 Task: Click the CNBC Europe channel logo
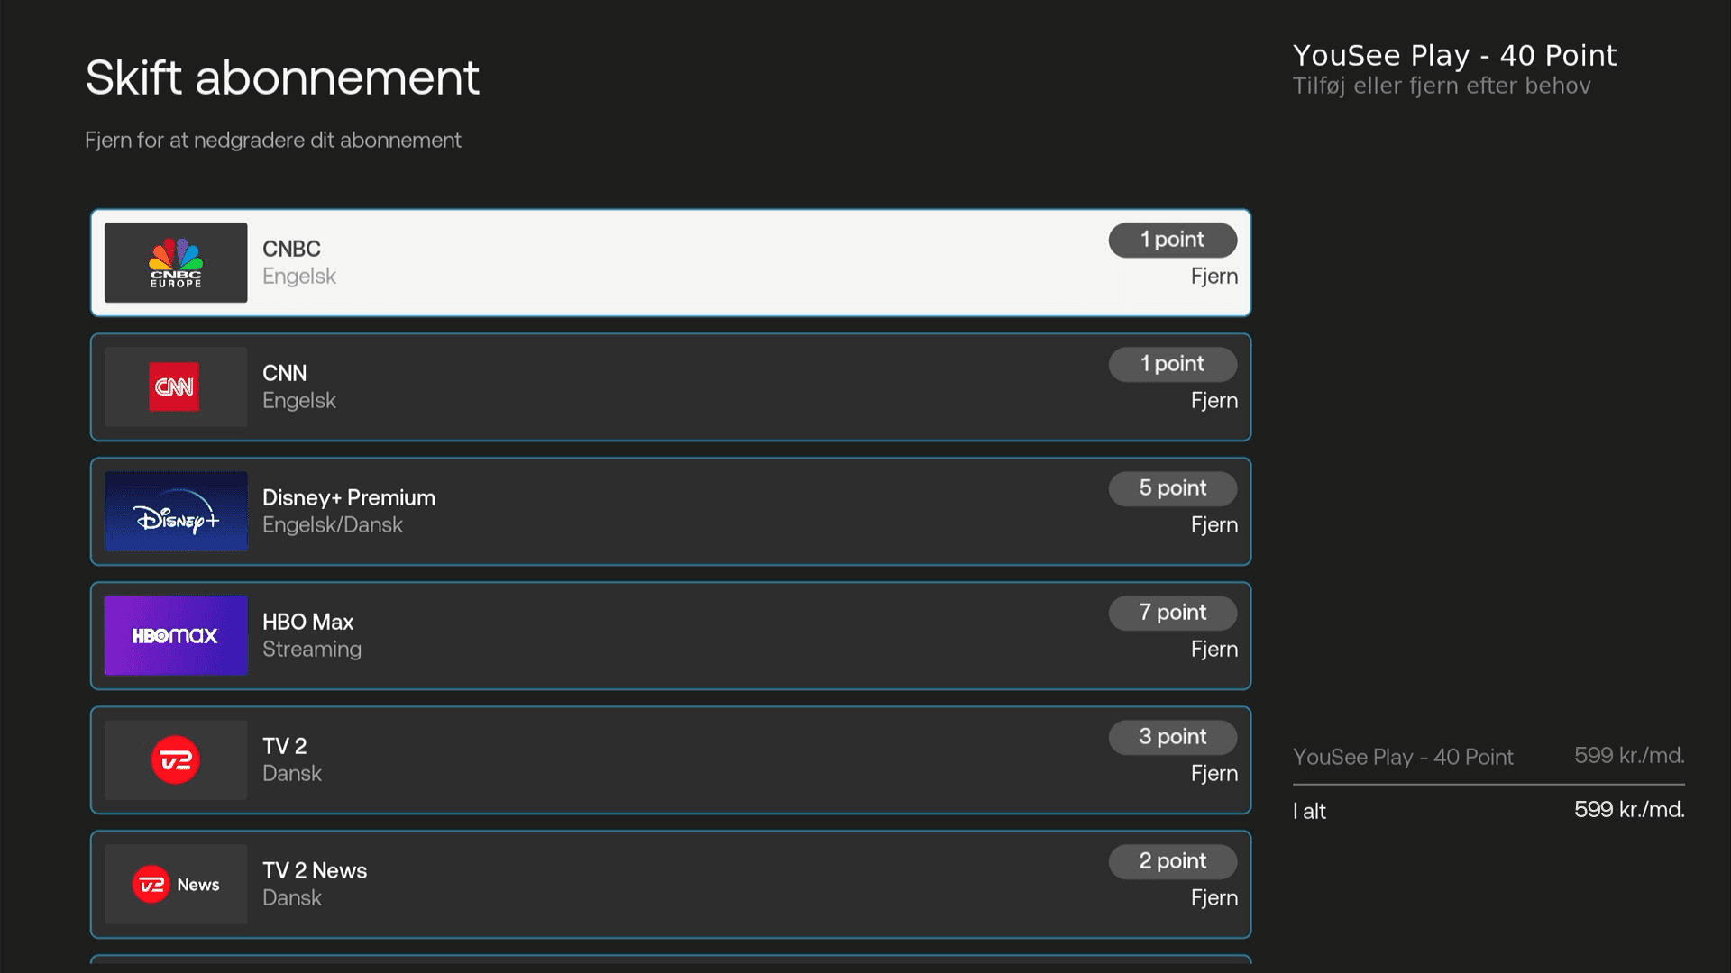point(176,262)
